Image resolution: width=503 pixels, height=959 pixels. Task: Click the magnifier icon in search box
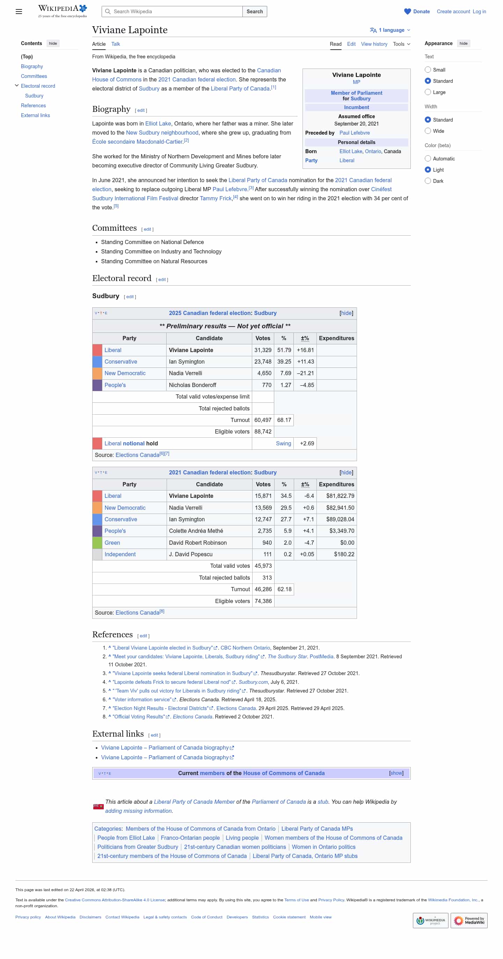tap(108, 12)
